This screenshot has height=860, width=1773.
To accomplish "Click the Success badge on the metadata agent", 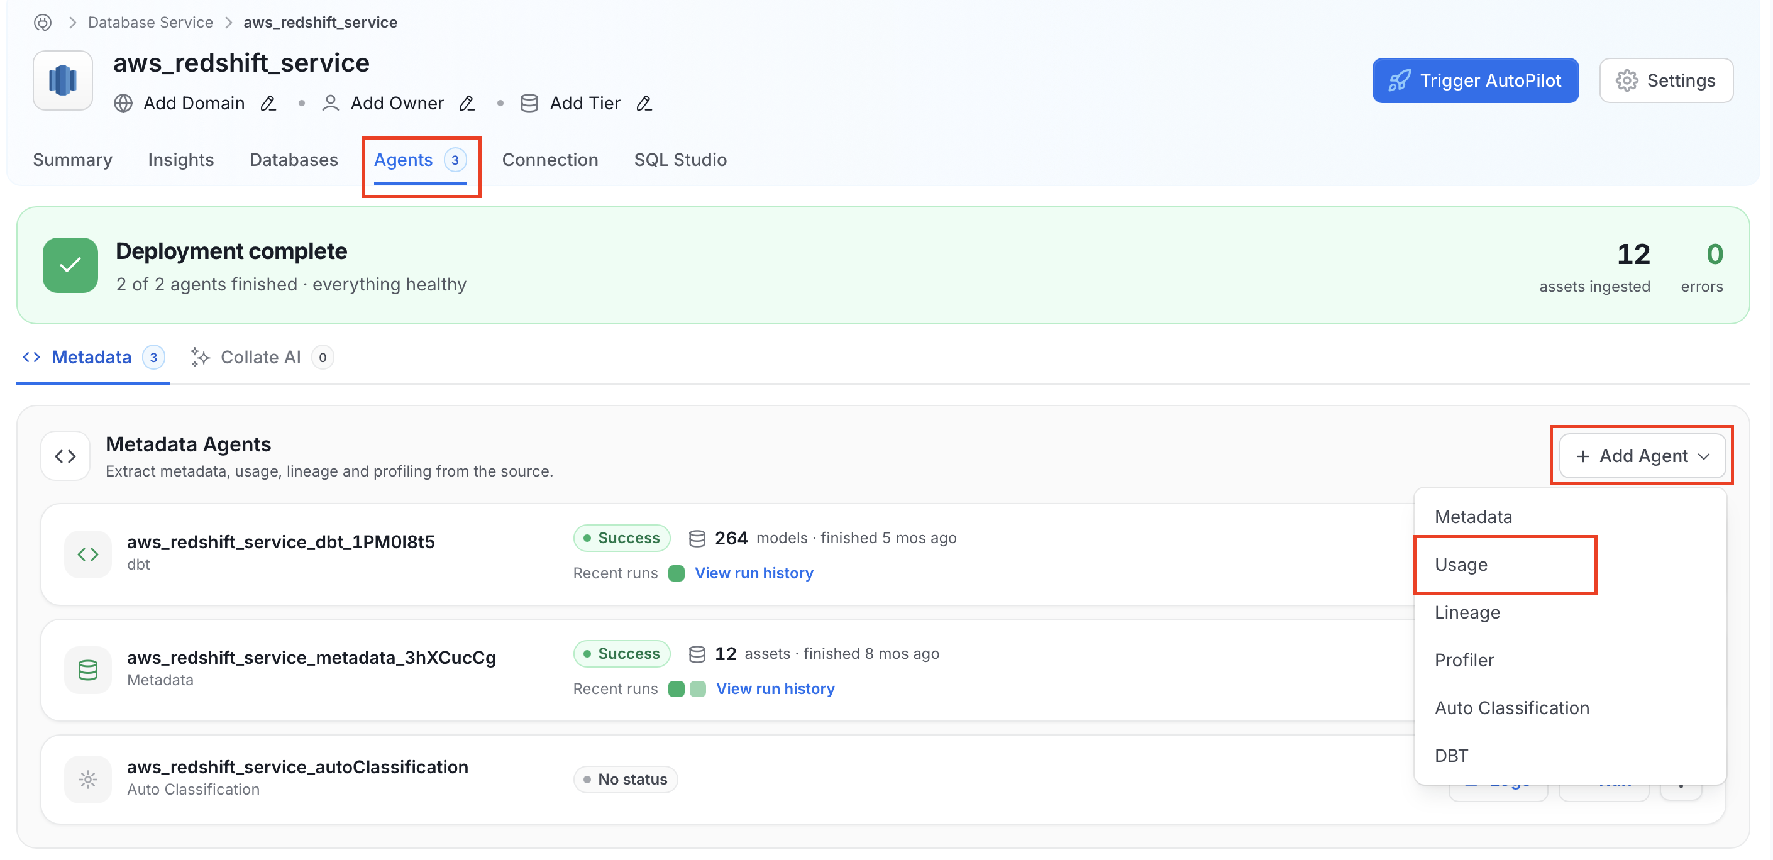I will coord(622,654).
